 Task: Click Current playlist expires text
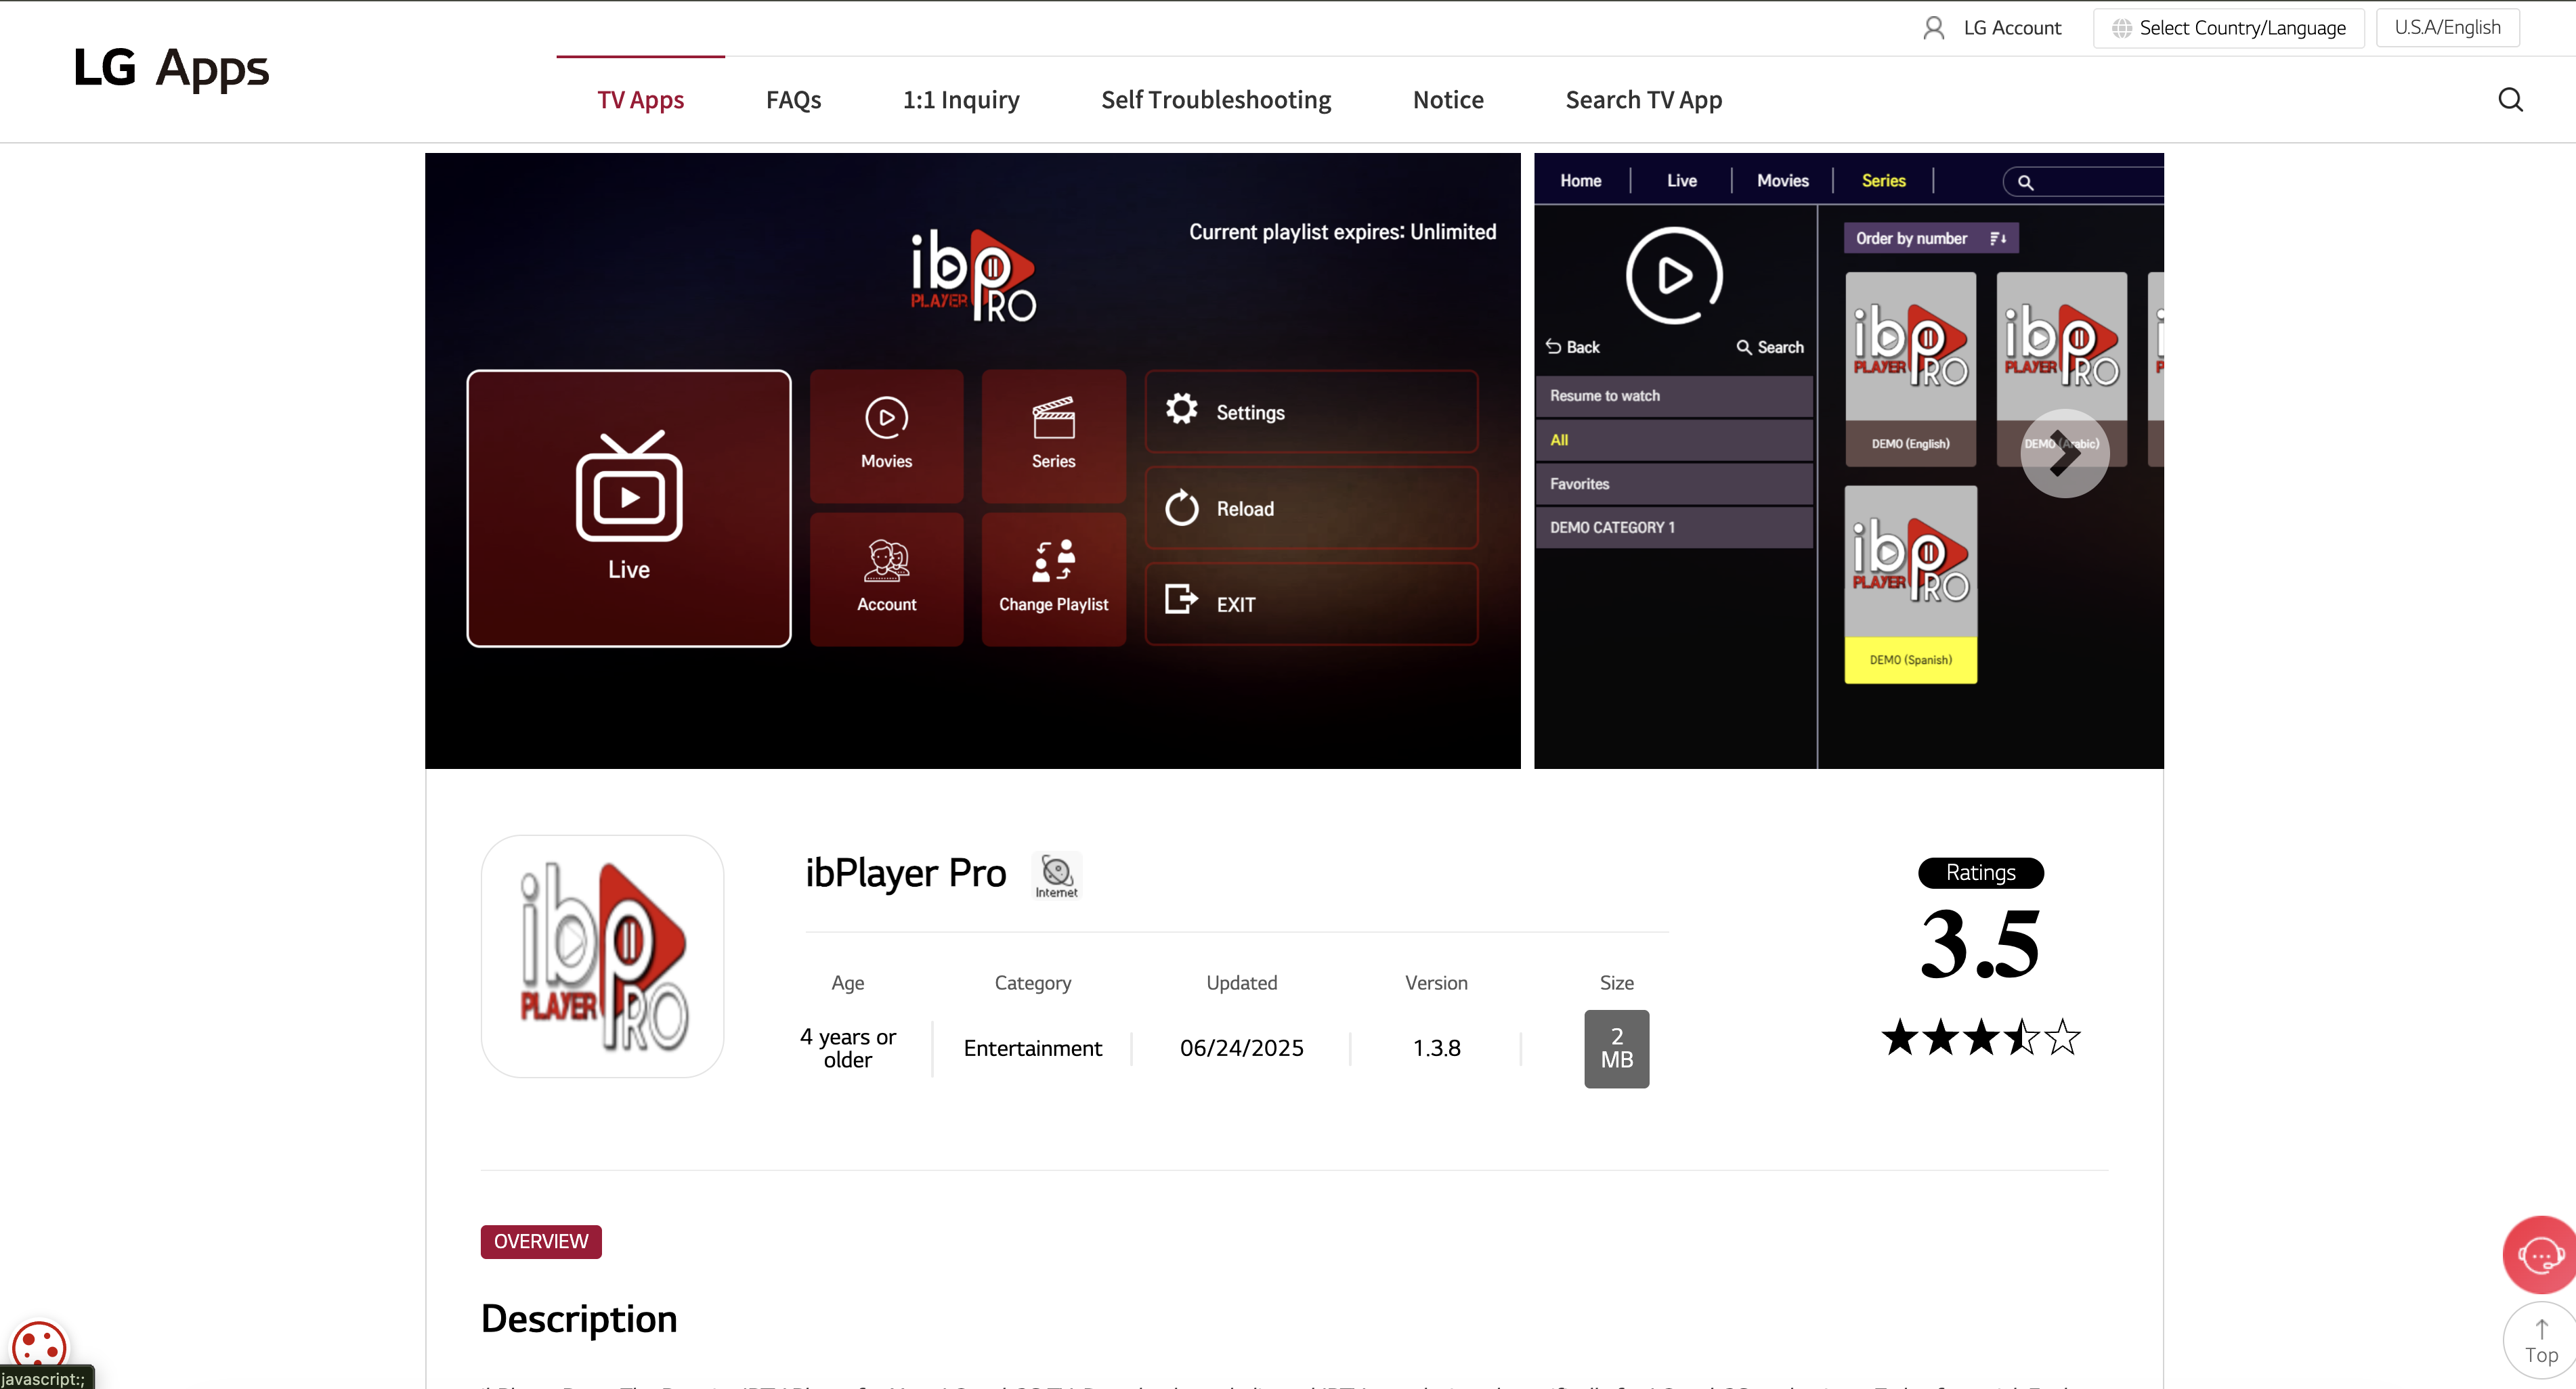(1342, 231)
